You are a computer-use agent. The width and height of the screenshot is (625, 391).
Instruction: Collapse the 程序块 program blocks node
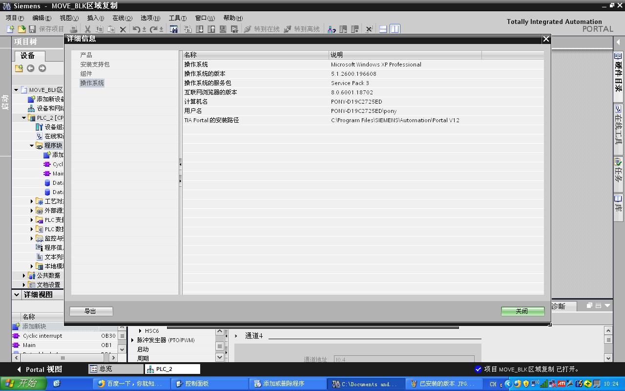click(32, 146)
